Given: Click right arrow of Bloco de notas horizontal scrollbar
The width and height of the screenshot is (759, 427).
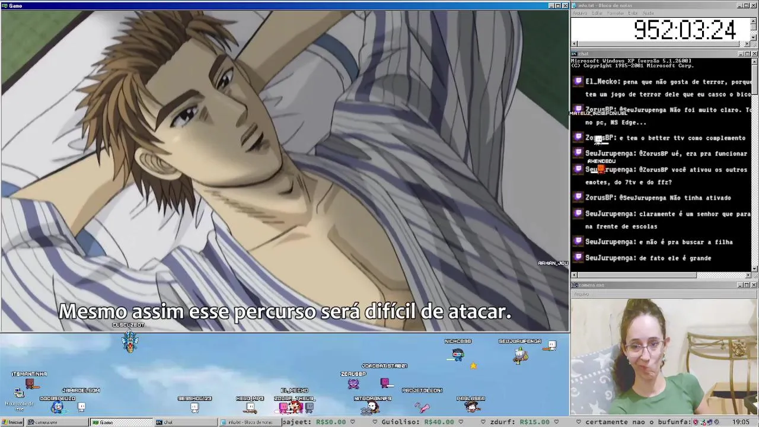Looking at the screenshot, I should 748,44.
